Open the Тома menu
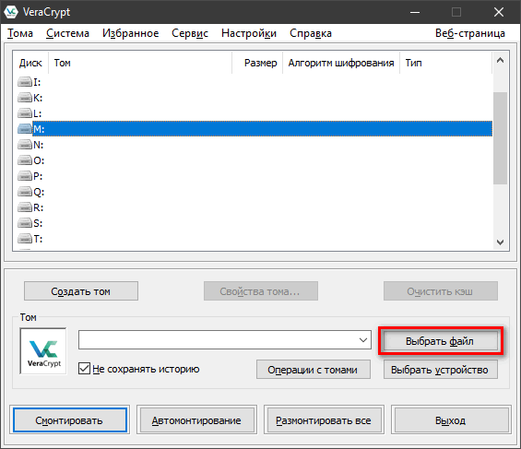The height and width of the screenshot is (449, 521). click(x=20, y=33)
